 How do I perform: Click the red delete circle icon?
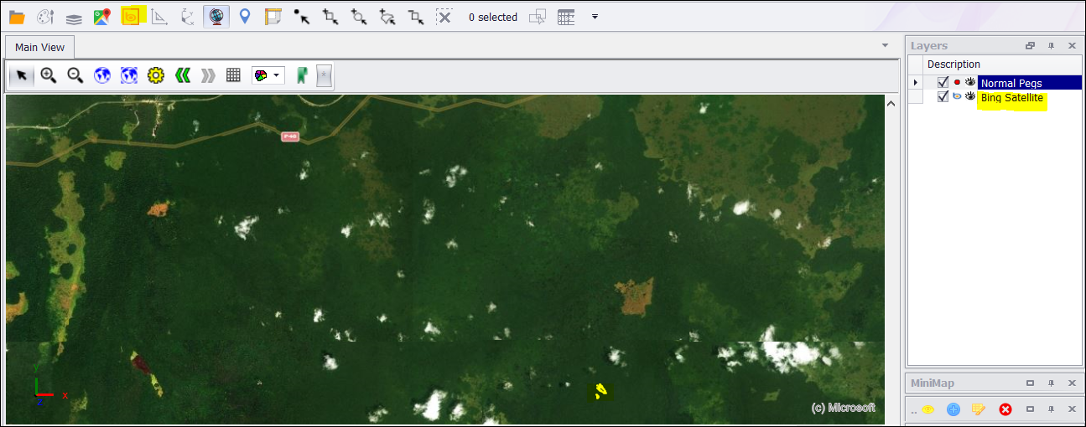[x=1005, y=409]
